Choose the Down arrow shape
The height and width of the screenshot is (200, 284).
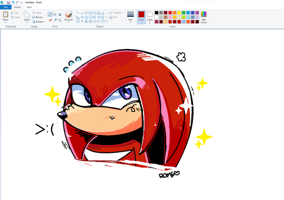click(x=78, y=21)
